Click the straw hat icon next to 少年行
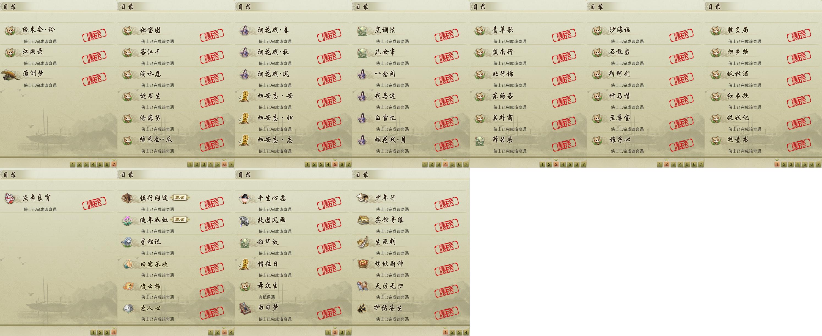This screenshot has height=336, width=822. (x=362, y=198)
